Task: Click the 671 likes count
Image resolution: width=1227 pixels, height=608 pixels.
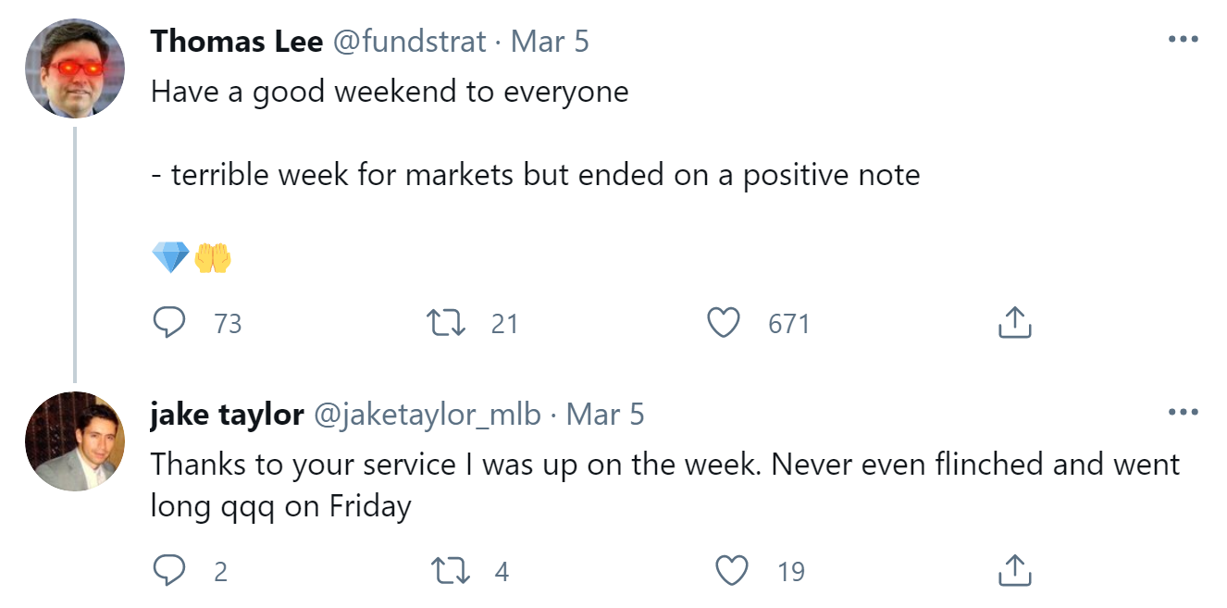Action: [788, 324]
